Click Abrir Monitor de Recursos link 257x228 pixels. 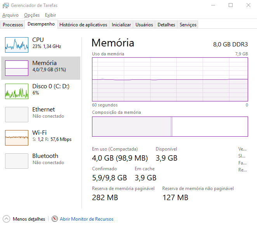point(87,219)
